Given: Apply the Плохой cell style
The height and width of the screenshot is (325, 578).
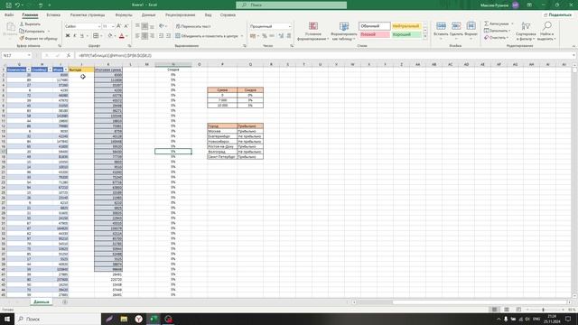Looking at the screenshot, I should (x=375, y=34).
